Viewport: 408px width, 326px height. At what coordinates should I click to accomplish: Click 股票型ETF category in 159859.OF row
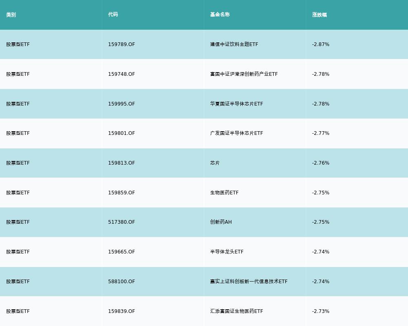coord(18,193)
